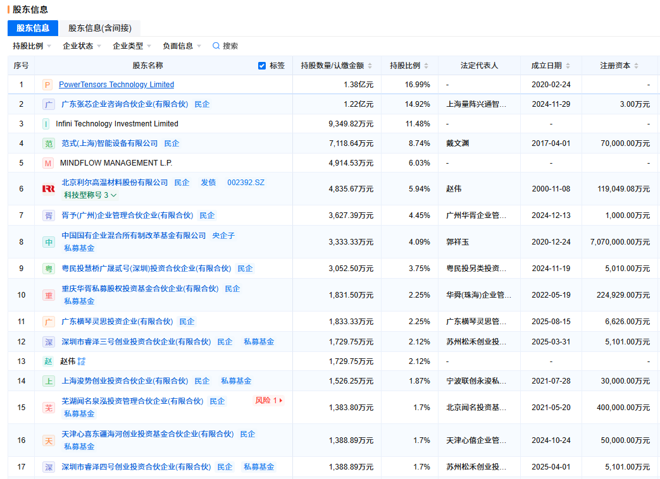Open 北京利尔高温材料股份有限公司 link
660x479 pixels.
point(115,183)
